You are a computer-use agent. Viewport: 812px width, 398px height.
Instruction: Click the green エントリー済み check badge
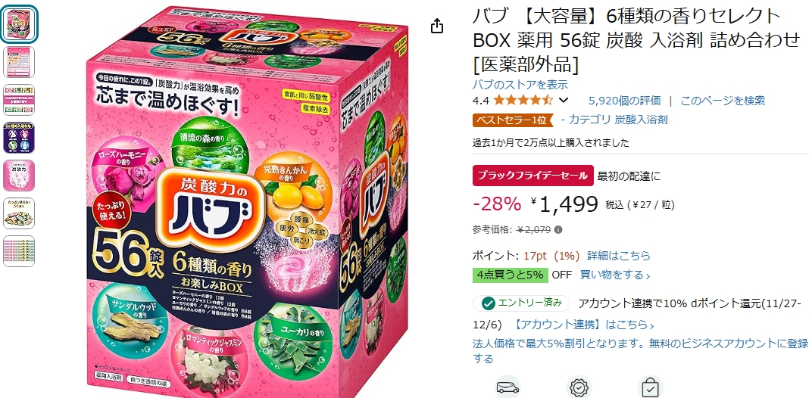pos(521,303)
